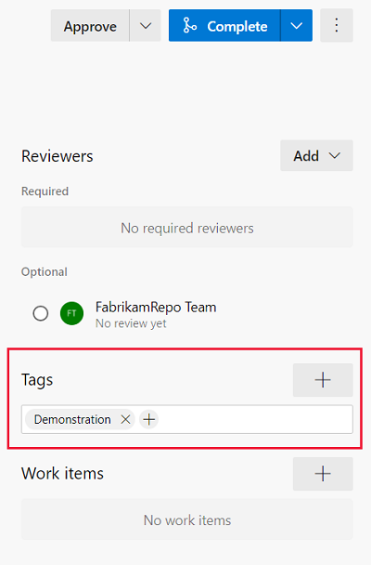Click the FT avatar of FabrikamRepo Team
Screen dimensions: 371x565
point(71,313)
